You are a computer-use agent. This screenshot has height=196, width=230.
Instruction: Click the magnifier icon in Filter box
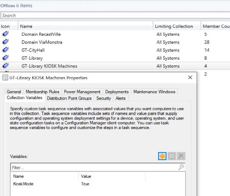coord(181,167)
